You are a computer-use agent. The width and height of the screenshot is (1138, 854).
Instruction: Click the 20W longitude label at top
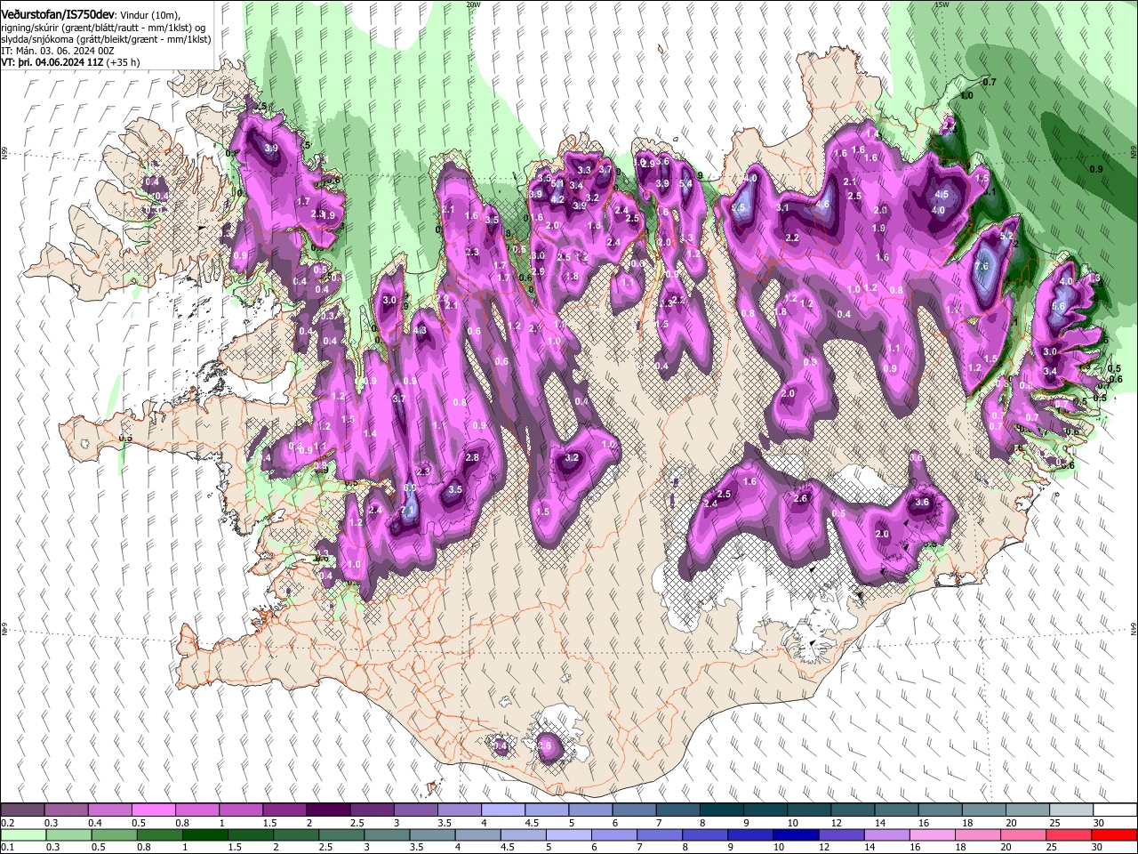coord(473,4)
